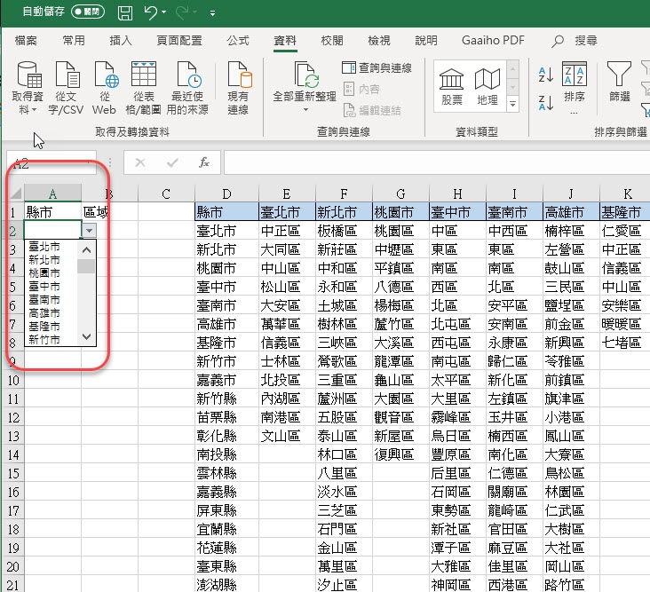Click the 從表格/範圍 icon
Image resolution: width=650 pixels, height=592 pixels.
tap(144, 76)
